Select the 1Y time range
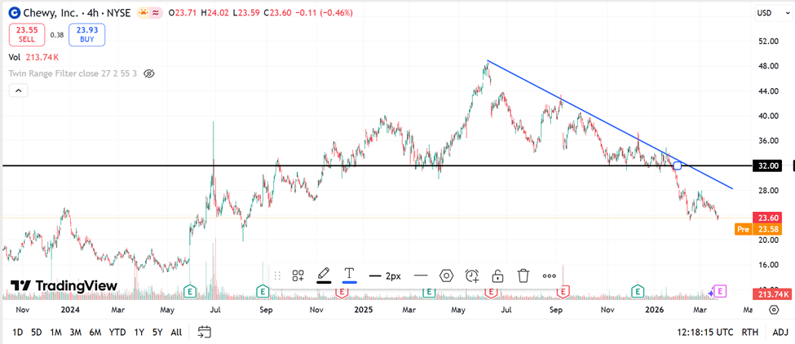795x344 pixels. (139, 333)
